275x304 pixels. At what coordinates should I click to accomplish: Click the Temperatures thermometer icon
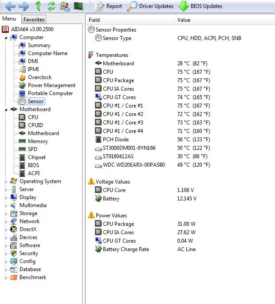pos(91,55)
